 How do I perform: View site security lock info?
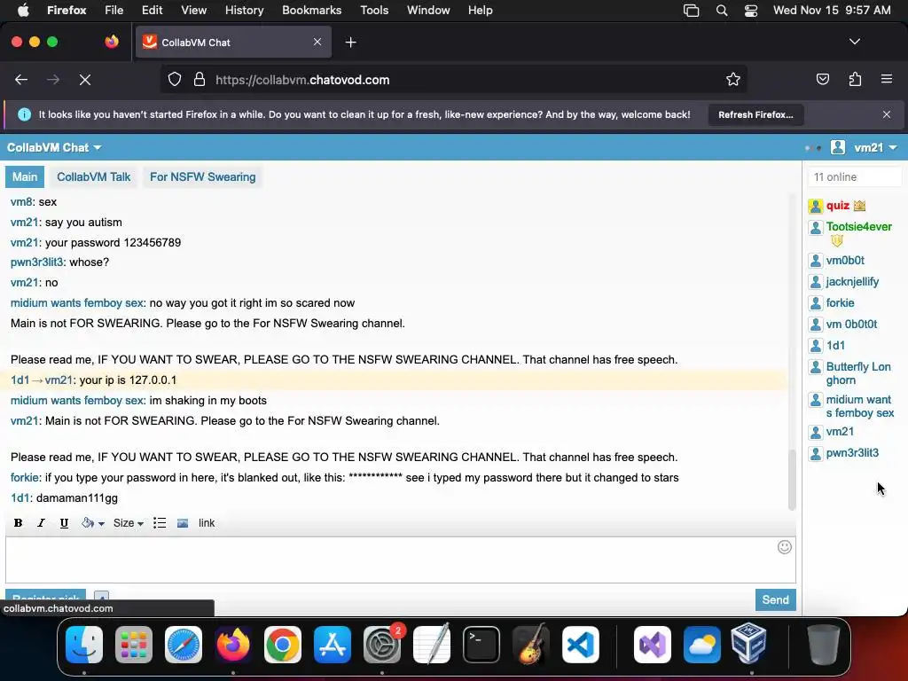[200, 79]
